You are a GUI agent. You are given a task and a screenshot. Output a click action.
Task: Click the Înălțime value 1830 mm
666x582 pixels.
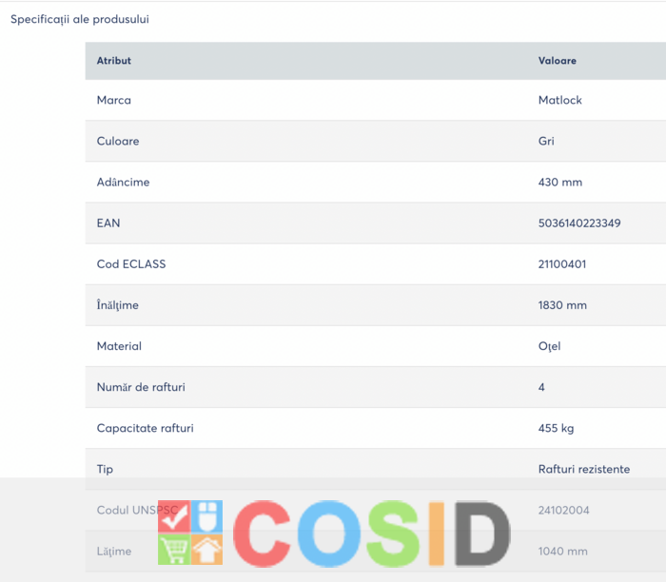[x=562, y=305]
